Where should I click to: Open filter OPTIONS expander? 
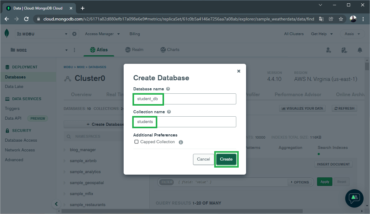pos(300,182)
